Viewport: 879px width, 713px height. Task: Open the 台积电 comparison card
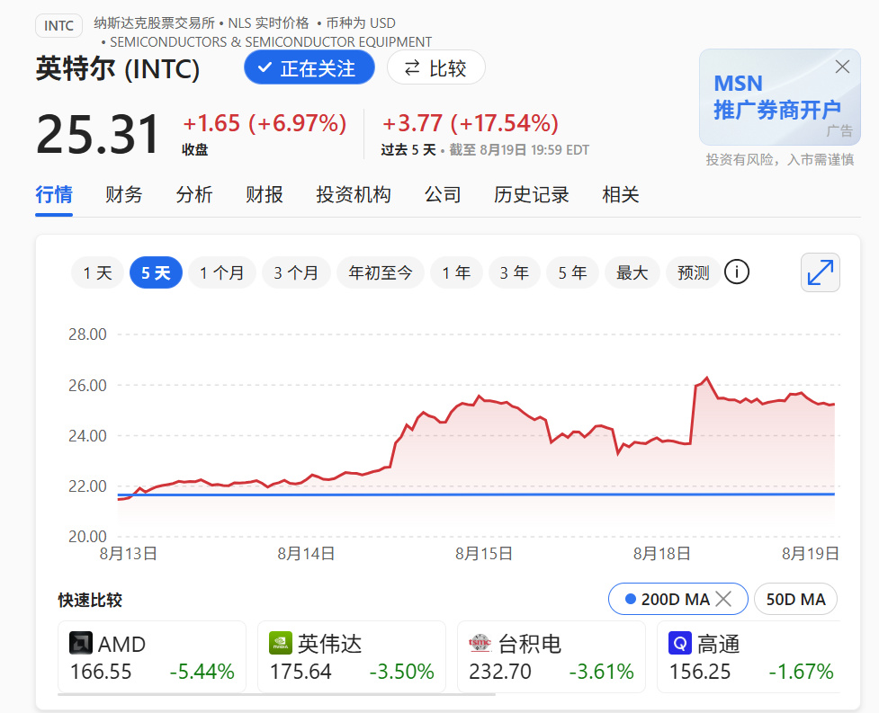[x=551, y=656]
